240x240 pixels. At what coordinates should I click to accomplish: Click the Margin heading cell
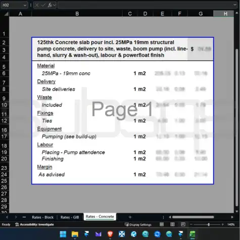tap(44, 167)
